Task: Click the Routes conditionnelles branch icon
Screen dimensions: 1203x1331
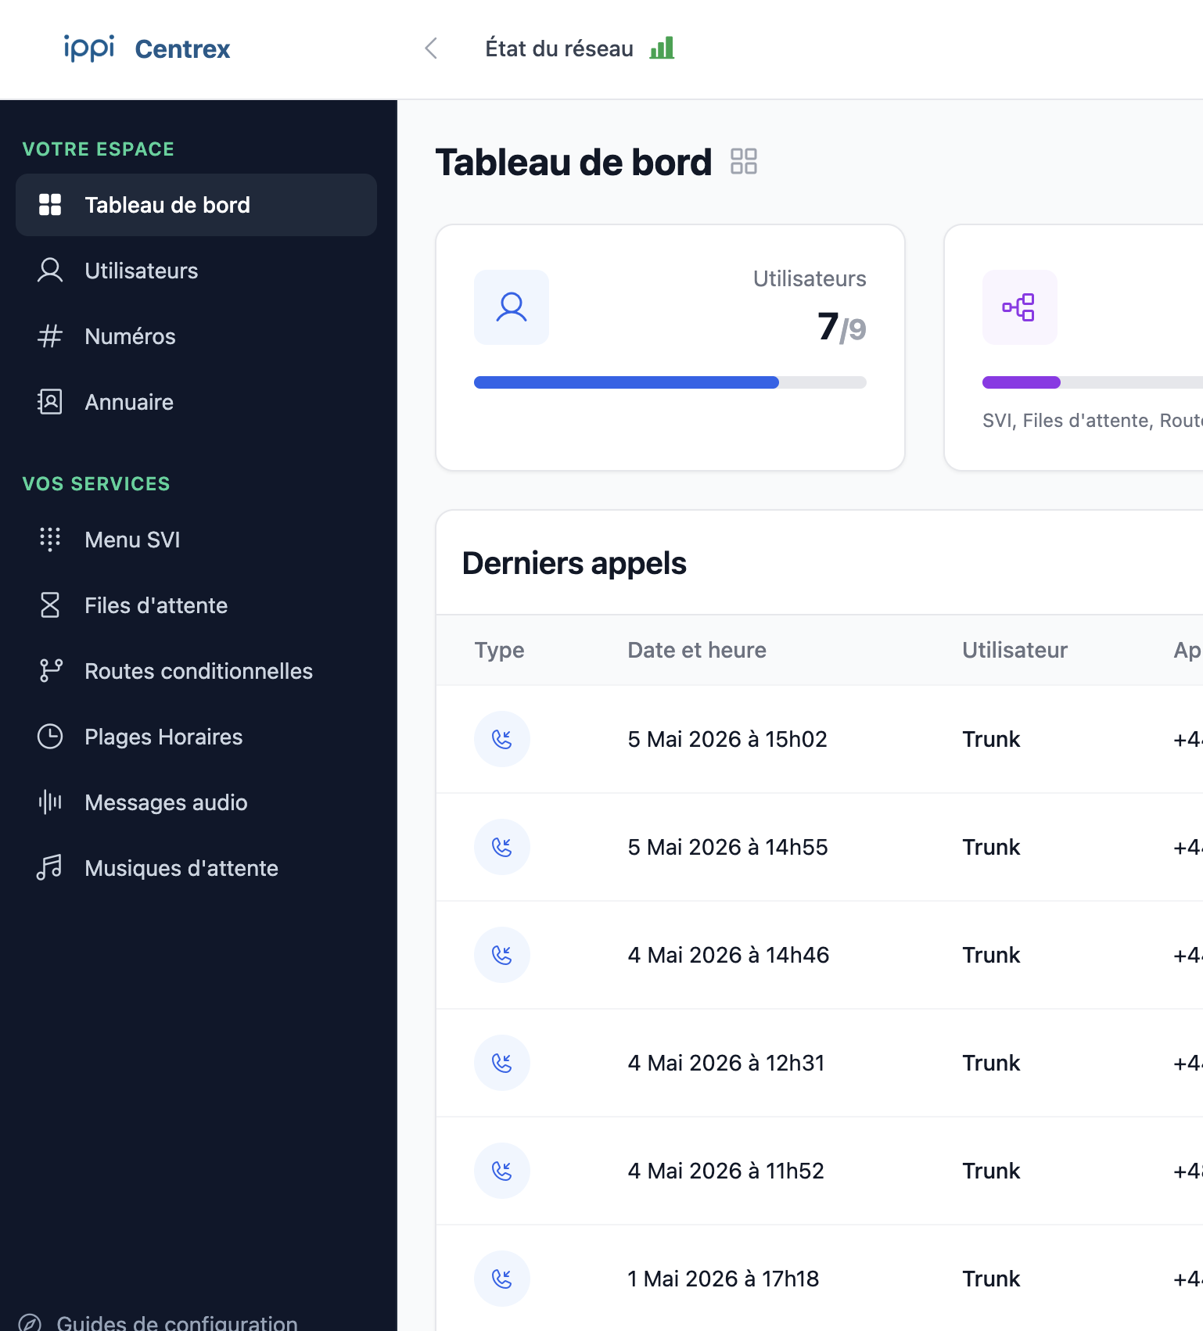Action: click(x=50, y=671)
